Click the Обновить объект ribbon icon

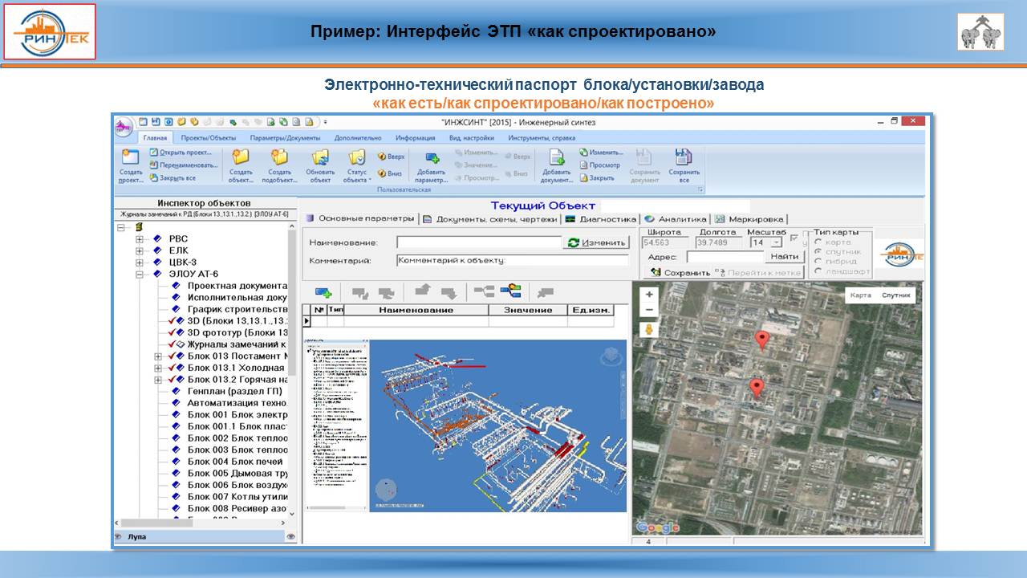click(x=320, y=158)
